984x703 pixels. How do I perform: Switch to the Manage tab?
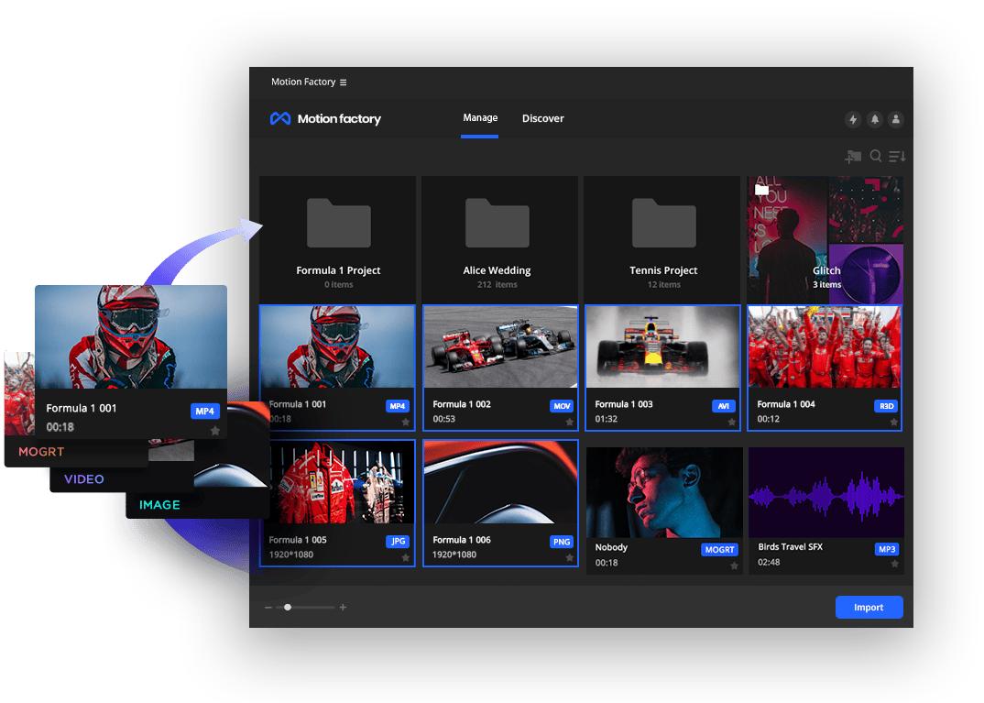(480, 118)
